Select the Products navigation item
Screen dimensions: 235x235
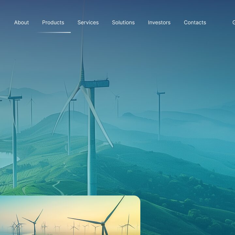pyautogui.click(x=53, y=23)
